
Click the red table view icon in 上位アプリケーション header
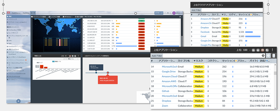pos(263,50)
